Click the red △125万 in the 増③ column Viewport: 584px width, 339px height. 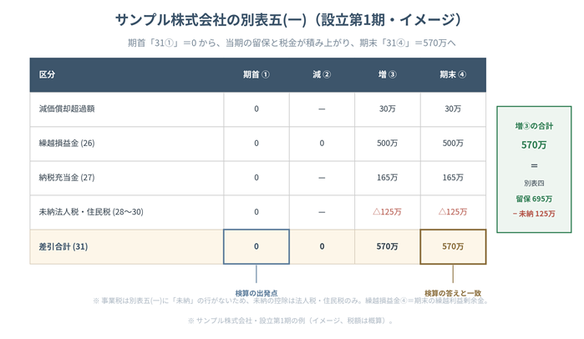388,212
